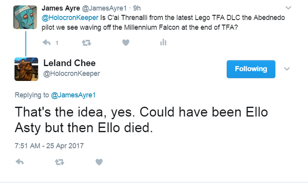View tweet activity analytics bar chart icon

pos(163,42)
